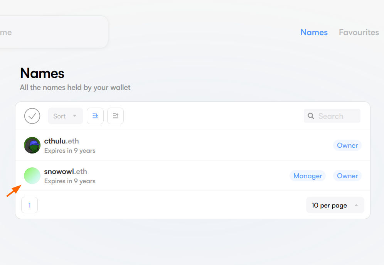
Task: Click the small arrow on Sort dropdown
Action: [75, 116]
